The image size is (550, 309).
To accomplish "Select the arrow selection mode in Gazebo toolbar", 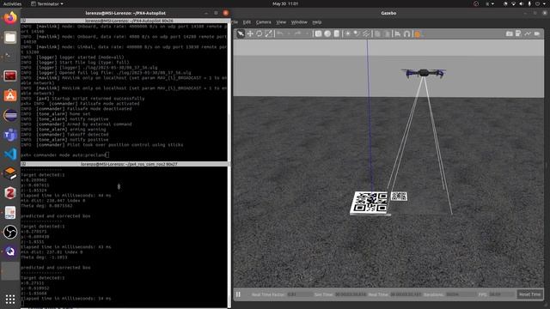I will [x=241, y=33].
